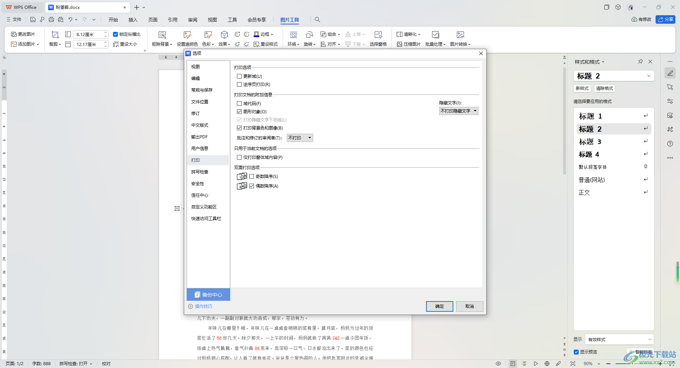Screen dimensions: 680x368
Task: Click the web layout globe icon in status bar
Action: 547,364
